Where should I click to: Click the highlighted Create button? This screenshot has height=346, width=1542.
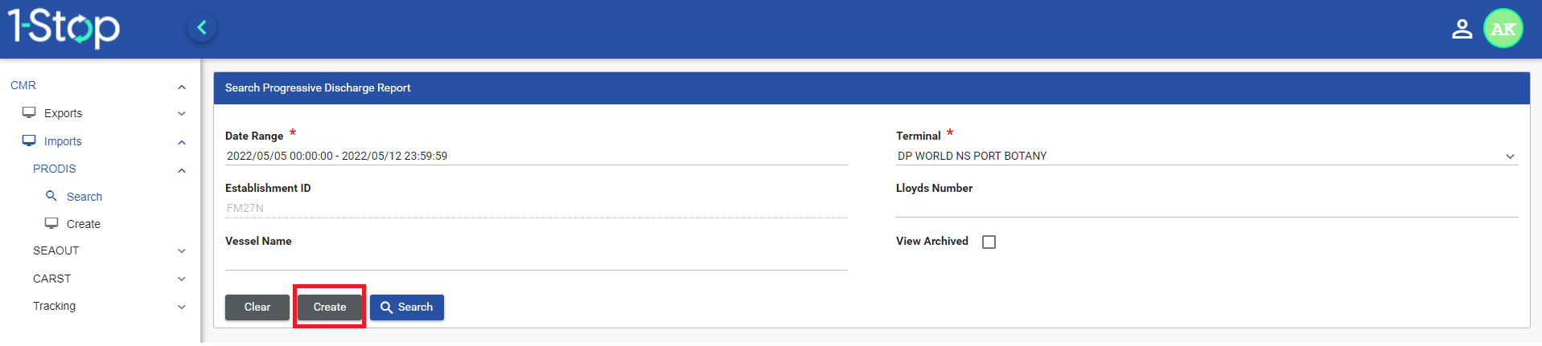pyautogui.click(x=330, y=307)
